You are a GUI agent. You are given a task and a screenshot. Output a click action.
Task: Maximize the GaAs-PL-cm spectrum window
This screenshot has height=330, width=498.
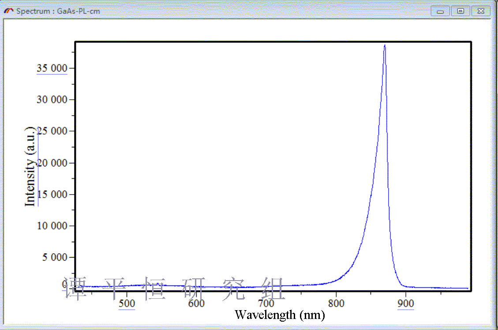coord(461,11)
